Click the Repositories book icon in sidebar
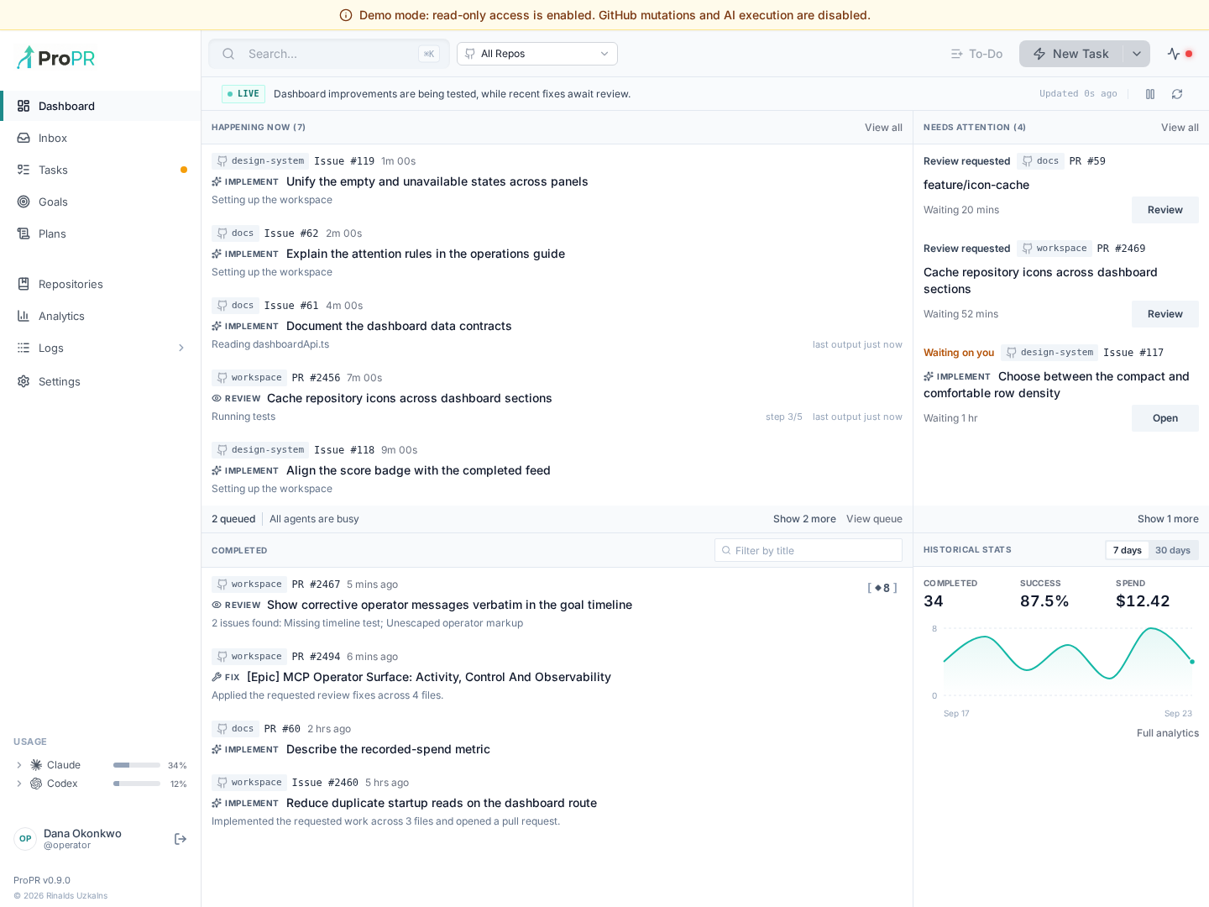Screen dimensions: 1209x907 point(24,284)
